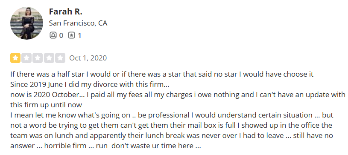Click the line starting "I mean let me know"
Screen dimensions: 348x155
(172, 115)
